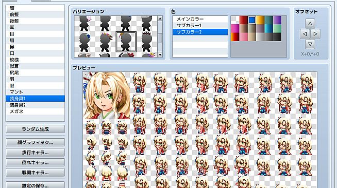
Task: Choose the light gray-white color swatch
Action: [x=260, y=37]
